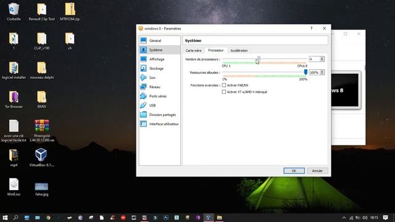Select the ch folder icon
The image size is (395, 222).
pyautogui.click(x=70, y=41)
